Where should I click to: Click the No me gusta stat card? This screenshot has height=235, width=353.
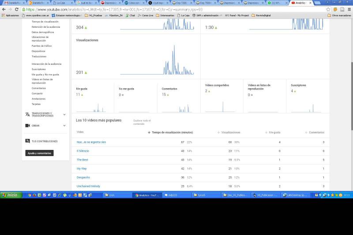point(136,96)
